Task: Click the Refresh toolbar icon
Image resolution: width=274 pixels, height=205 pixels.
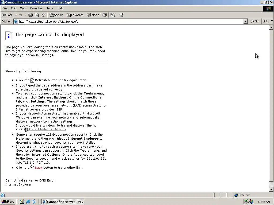Action: point(37,15)
